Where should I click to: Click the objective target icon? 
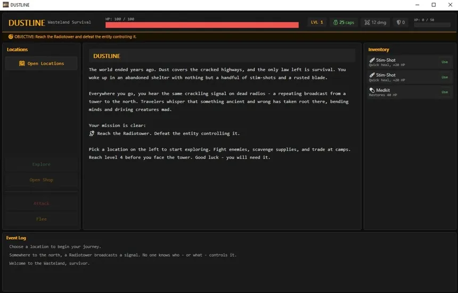pyautogui.click(x=11, y=37)
